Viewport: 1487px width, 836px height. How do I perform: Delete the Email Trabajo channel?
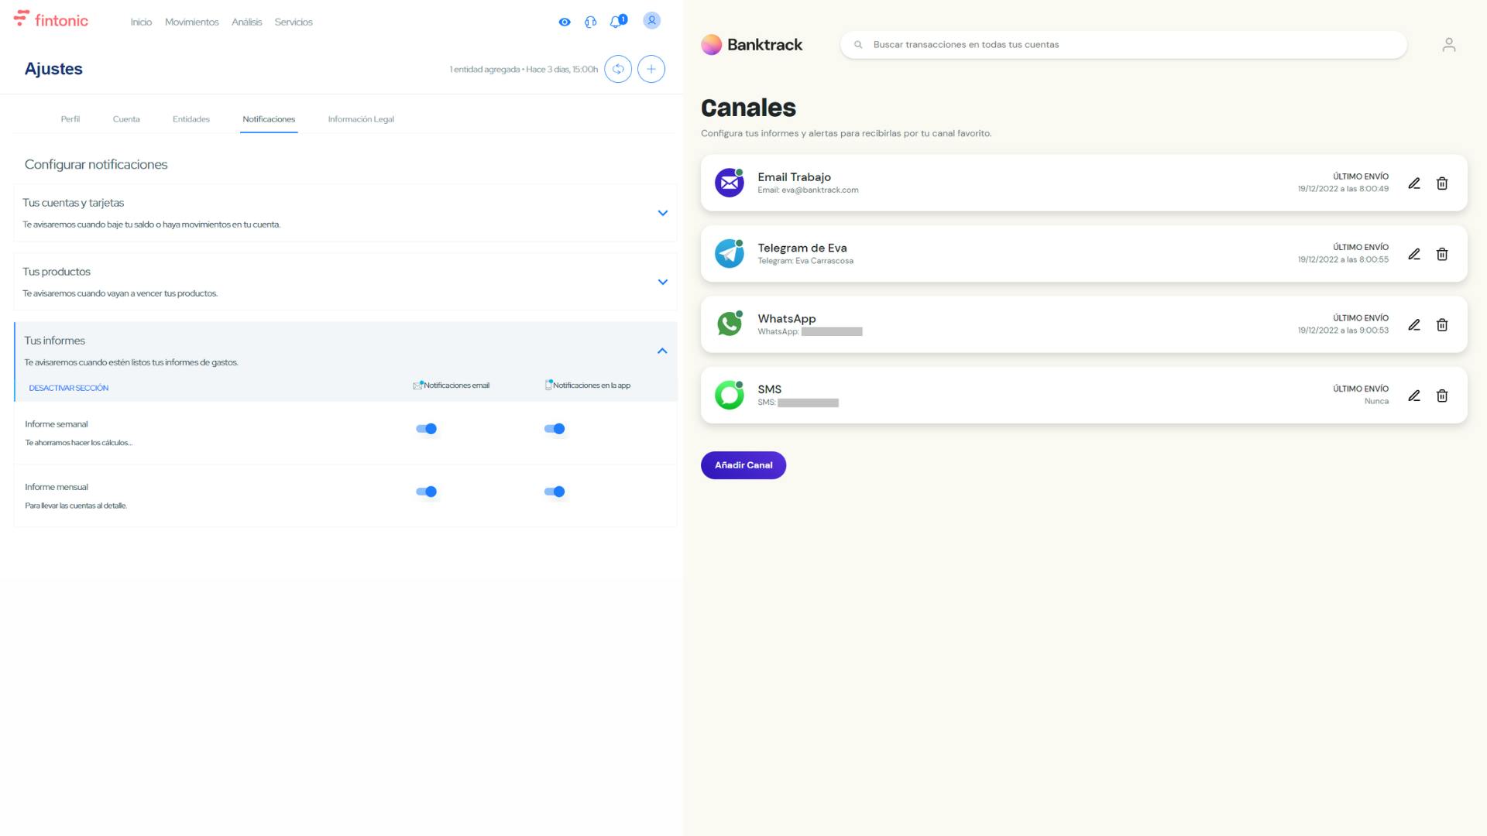pos(1442,183)
